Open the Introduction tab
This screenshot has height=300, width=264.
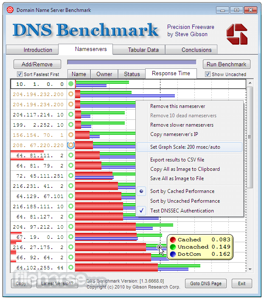33,50
